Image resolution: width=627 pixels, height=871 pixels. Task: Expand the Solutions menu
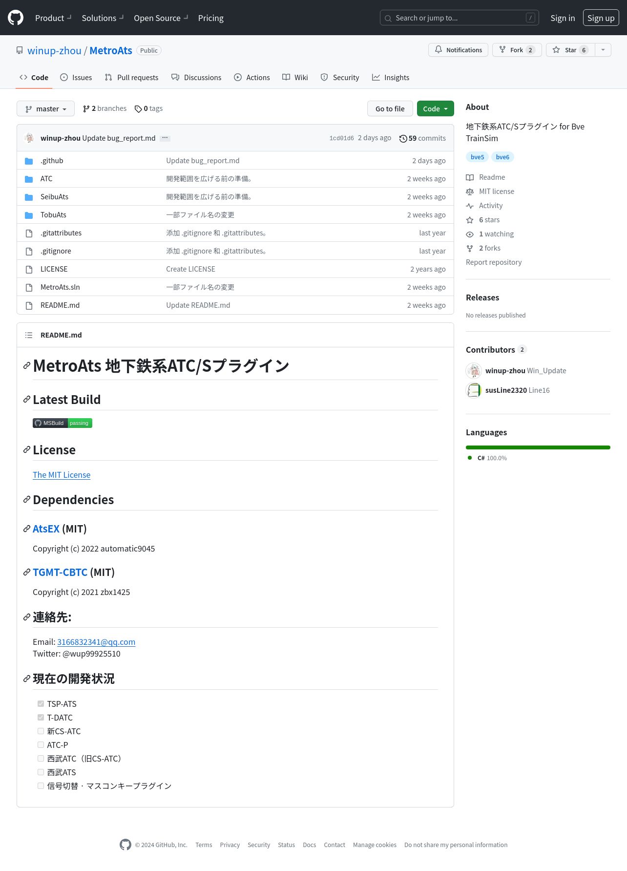click(x=103, y=18)
